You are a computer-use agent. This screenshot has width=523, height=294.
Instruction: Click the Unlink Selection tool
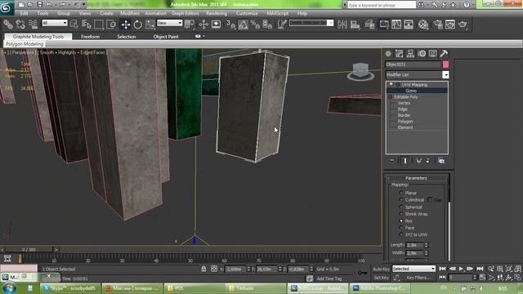pos(20,24)
